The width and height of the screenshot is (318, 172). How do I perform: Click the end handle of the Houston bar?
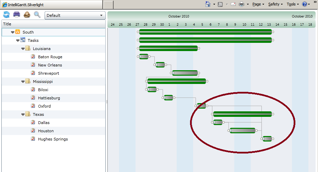click(257, 131)
